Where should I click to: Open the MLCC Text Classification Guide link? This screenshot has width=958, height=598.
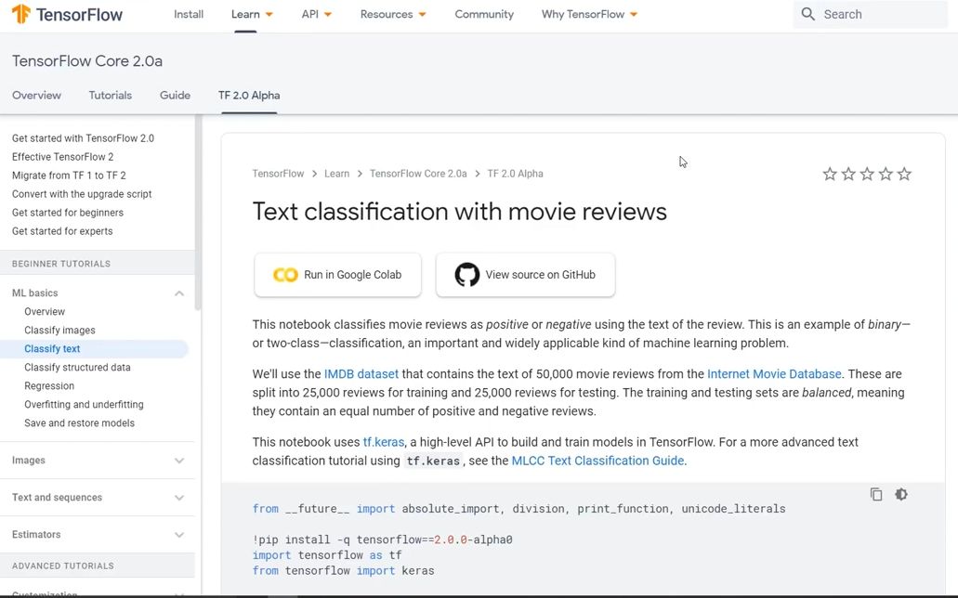click(596, 460)
